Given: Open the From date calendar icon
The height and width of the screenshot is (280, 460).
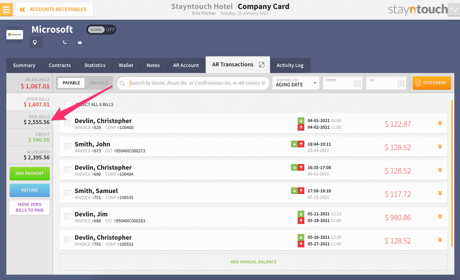Looking at the screenshot, I should [357, 83].
